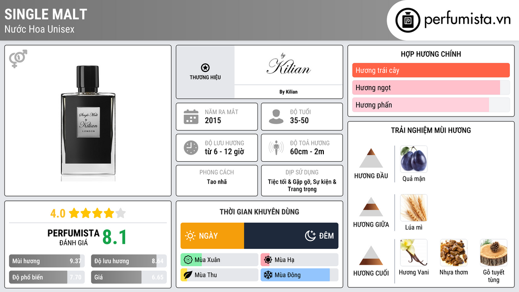Click the Hương Vani vanilla note thumbnail
The width and height of the screenshot is (519, 292).
click(414, 253)
